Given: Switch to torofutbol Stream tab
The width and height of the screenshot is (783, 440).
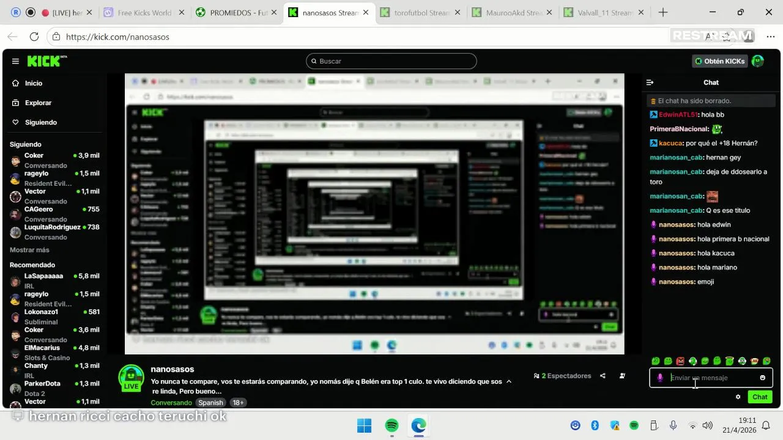Looking at the screenshot, I should [x=420, y=12].
